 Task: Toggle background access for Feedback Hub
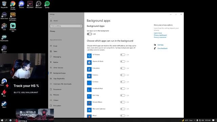point(123,89)
